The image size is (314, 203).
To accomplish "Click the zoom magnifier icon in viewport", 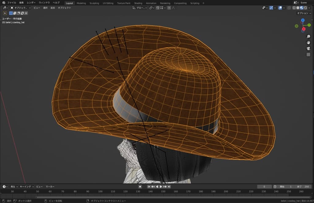I will coord(308,37).
